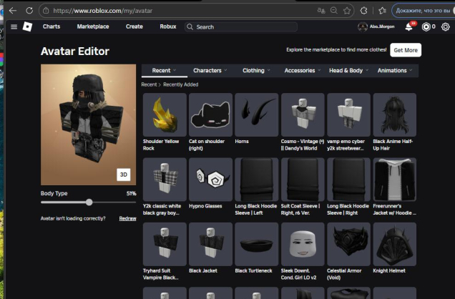The width and height of the screenshot is (455, 299).
Task: Toggle the 3D avatar view
Action: (124, 174)
